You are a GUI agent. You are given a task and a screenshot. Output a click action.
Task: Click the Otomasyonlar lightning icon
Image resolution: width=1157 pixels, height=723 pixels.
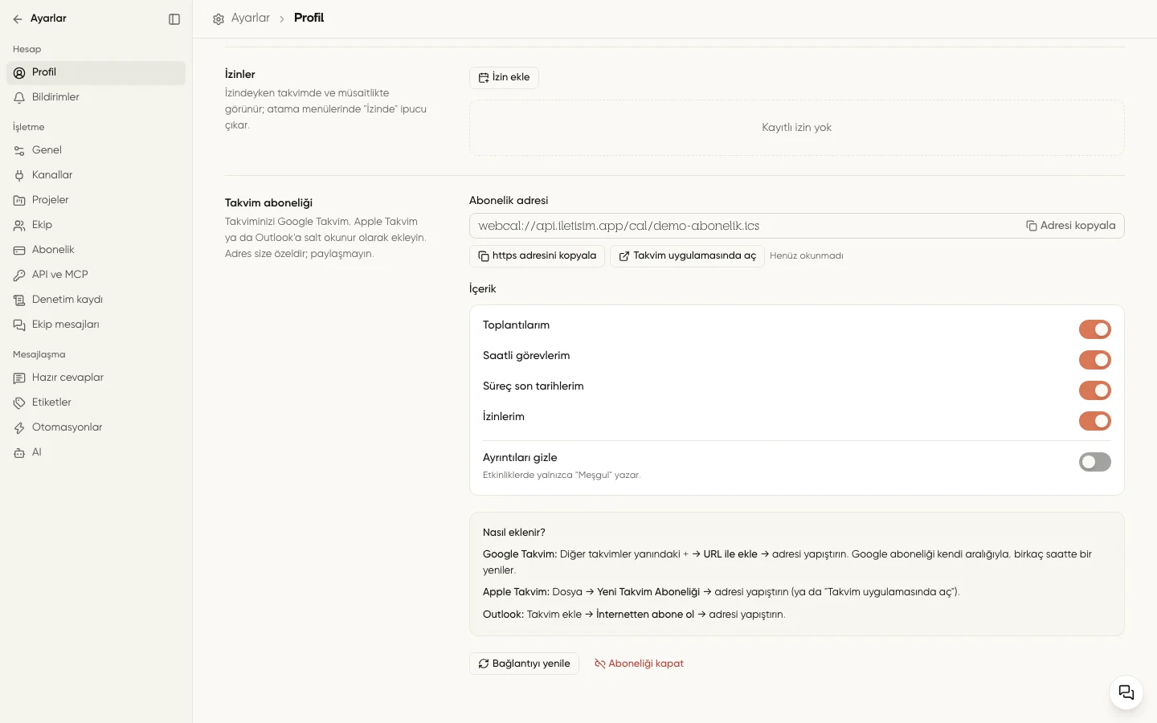[19, 428]
